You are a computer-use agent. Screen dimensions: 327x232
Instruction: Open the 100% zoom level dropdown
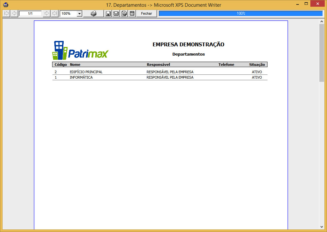tap(79, 13)
